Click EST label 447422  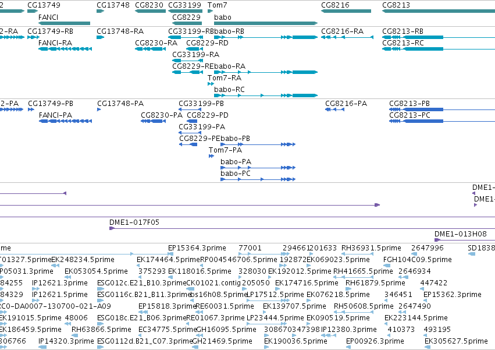[434, 283]
